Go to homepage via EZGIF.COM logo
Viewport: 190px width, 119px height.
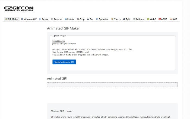coord(19,9)
